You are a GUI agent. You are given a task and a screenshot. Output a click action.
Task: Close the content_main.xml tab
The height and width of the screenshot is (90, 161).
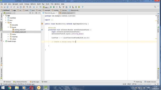click(x=74, y=13)
